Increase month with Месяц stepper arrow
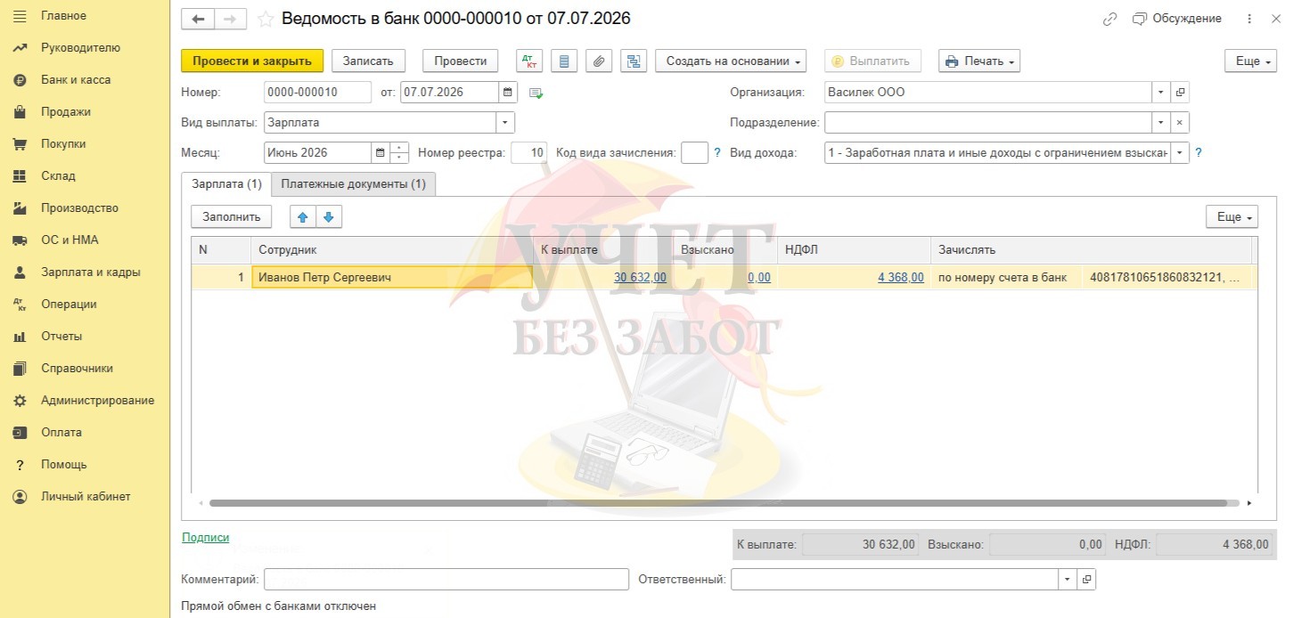Screen dimensions: 1293x618 (x=400, y=148)
